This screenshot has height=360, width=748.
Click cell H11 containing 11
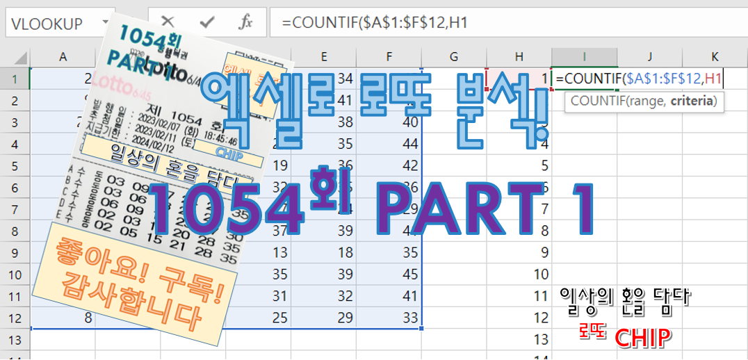click(519, 296)
